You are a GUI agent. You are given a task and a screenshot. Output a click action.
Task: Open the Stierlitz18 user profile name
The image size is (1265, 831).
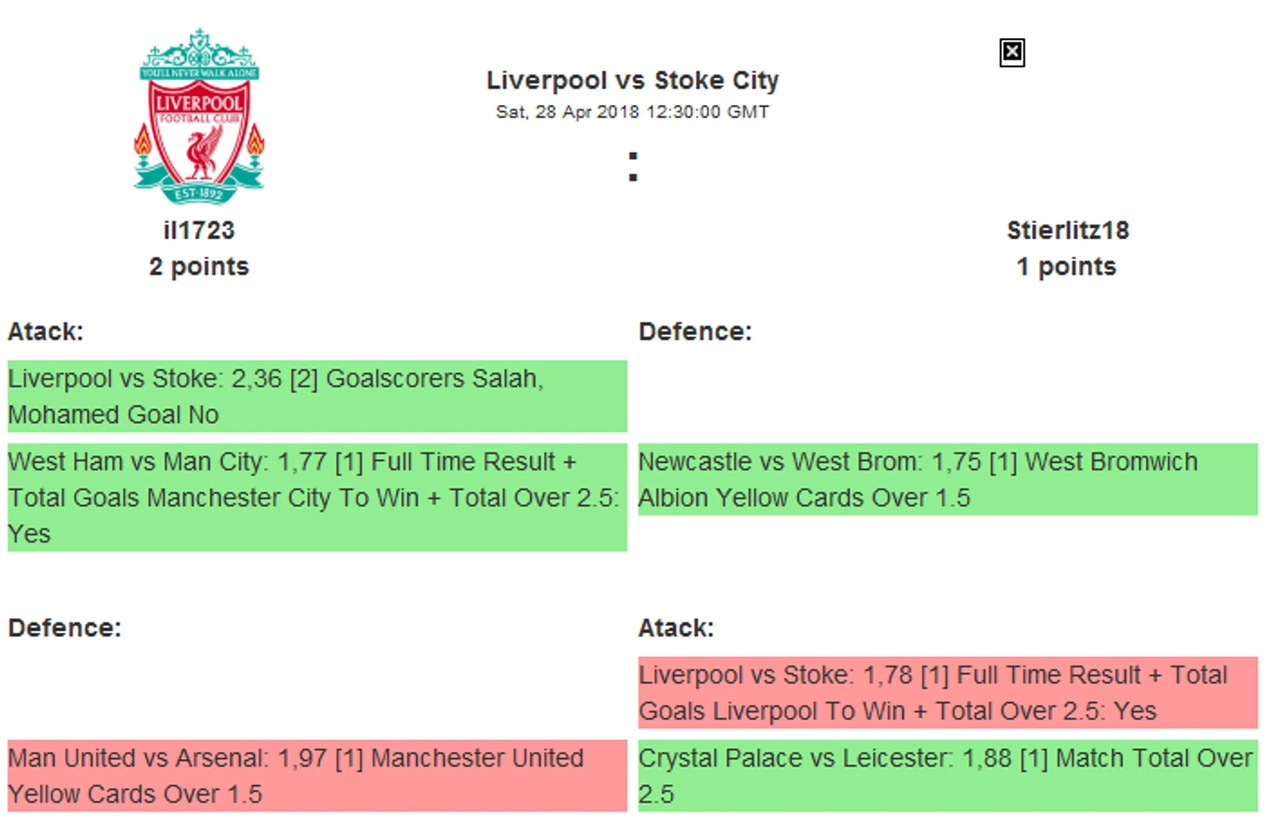point(1067,230)
